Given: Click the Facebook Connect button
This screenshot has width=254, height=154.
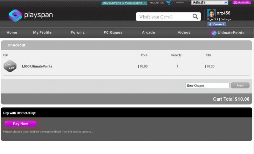Looking at the screenshot, I should coord(216,24).
